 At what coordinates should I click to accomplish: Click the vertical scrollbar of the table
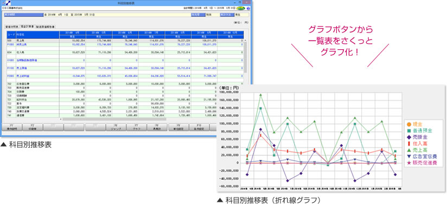pyautogui.click(x=245, y=78)
